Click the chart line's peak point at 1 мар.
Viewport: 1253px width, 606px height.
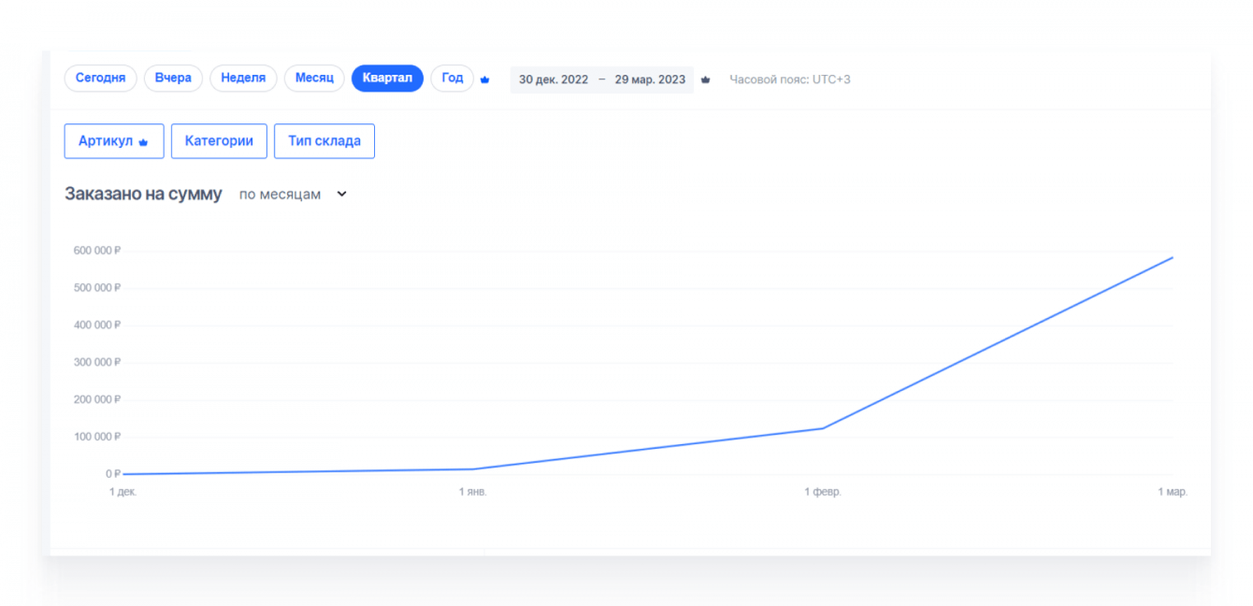1172,257
